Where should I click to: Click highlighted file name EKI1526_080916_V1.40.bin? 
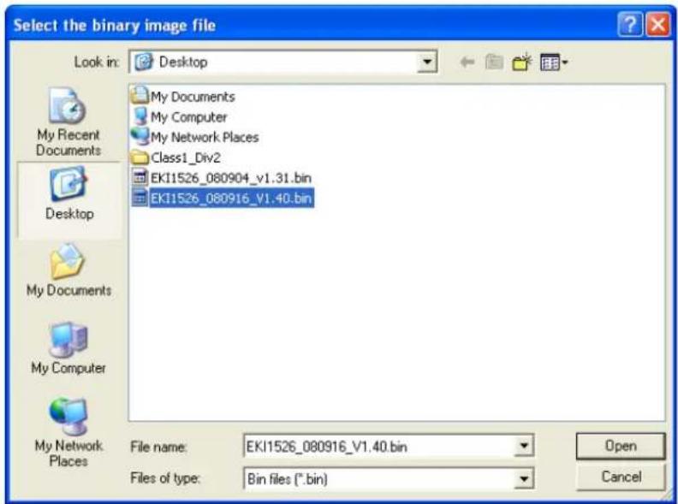click(231, 198)
